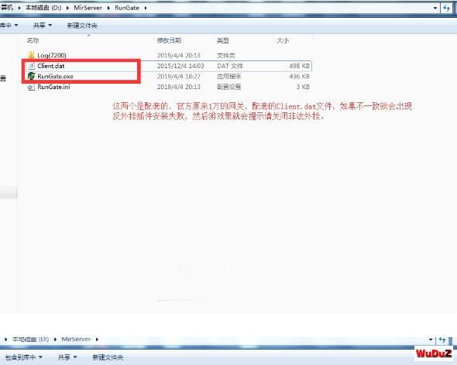
Task: Open the 包含到库中 dropdown in the lower toolbar
Action: [x=24, y=357]
